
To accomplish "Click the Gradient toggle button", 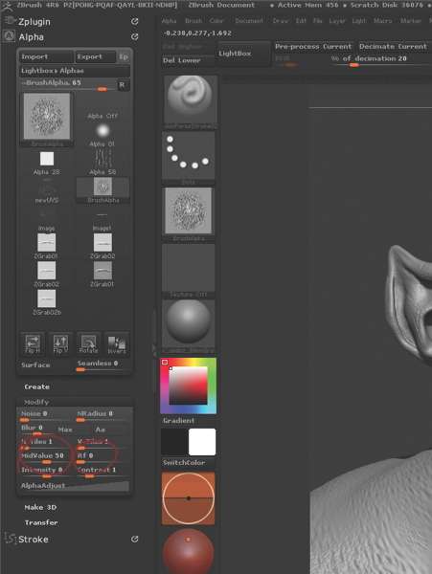I will pos(189,421).
